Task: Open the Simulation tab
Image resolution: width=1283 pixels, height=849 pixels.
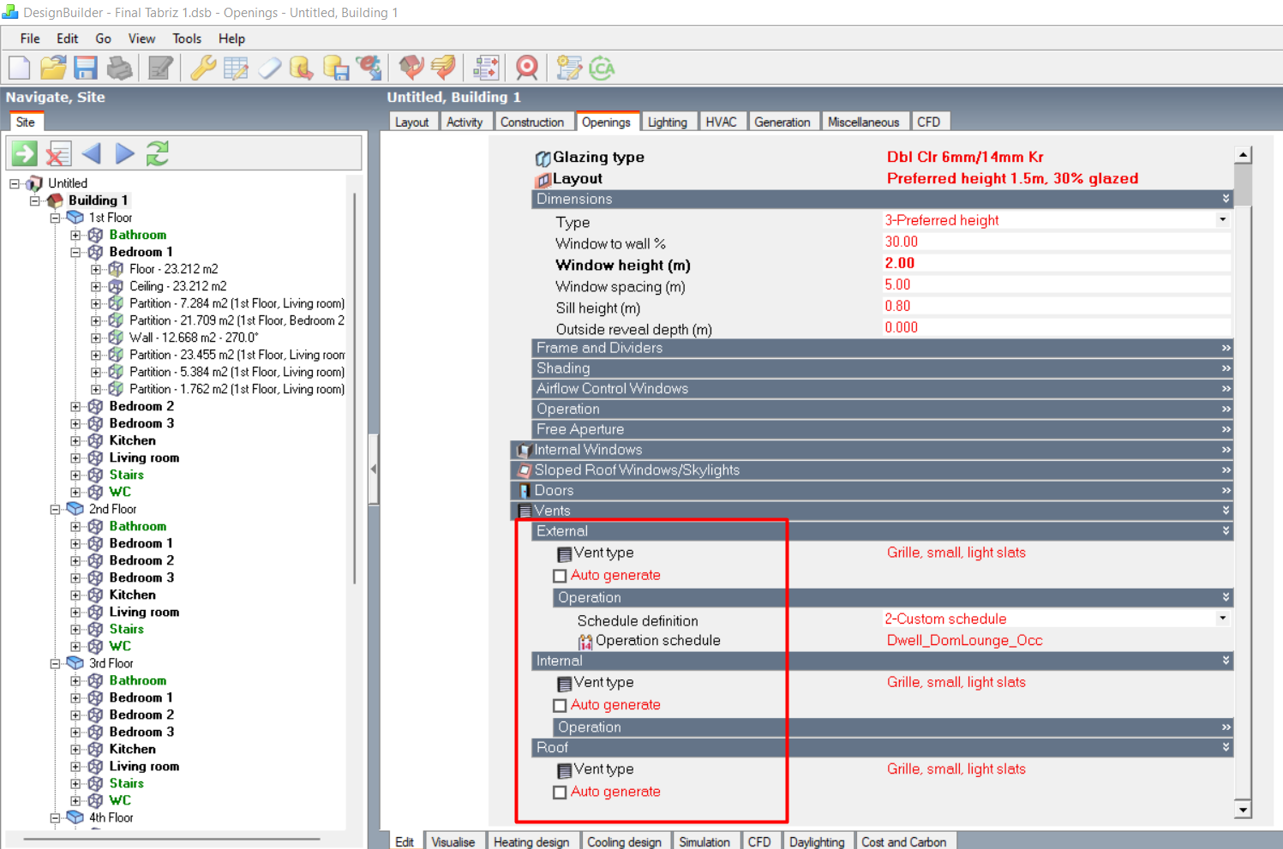Action: tap(704, 841)
